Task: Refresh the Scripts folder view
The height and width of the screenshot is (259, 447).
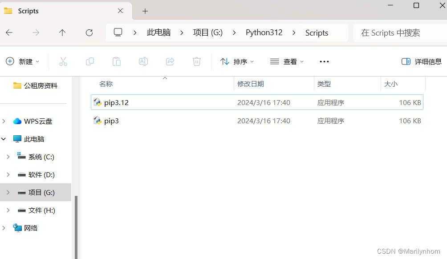Action: pos(89,33)
